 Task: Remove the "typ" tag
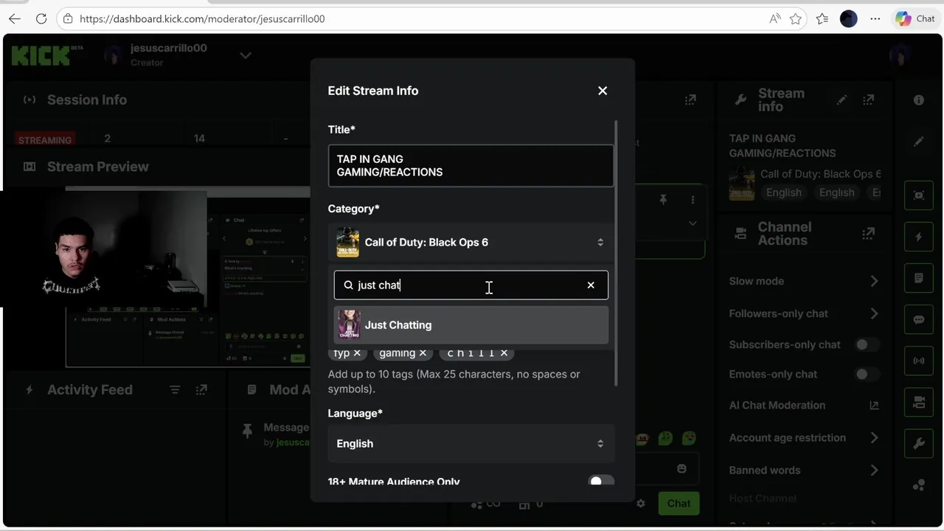[357, 353]
